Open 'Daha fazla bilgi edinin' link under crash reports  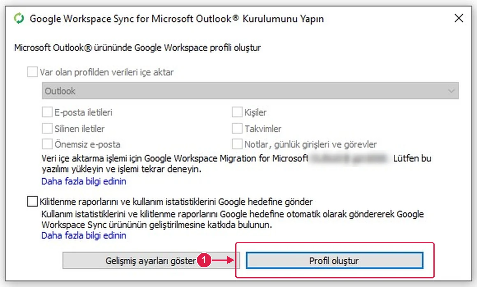tap(83, 235)
